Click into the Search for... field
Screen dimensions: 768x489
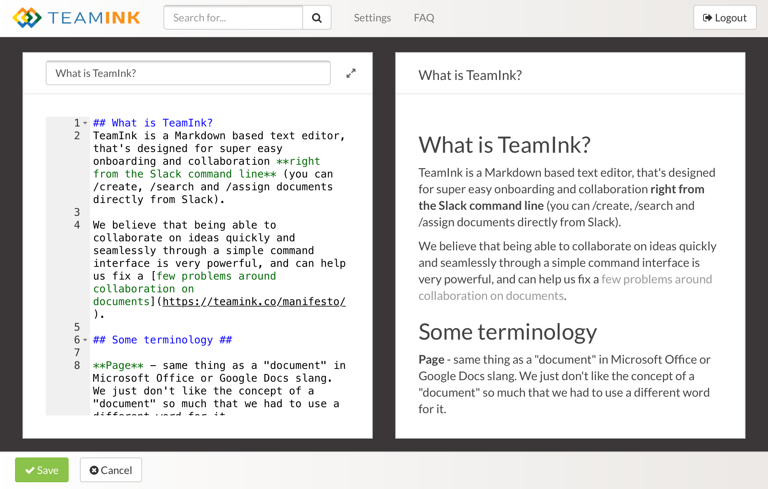[x=233, y=18]
